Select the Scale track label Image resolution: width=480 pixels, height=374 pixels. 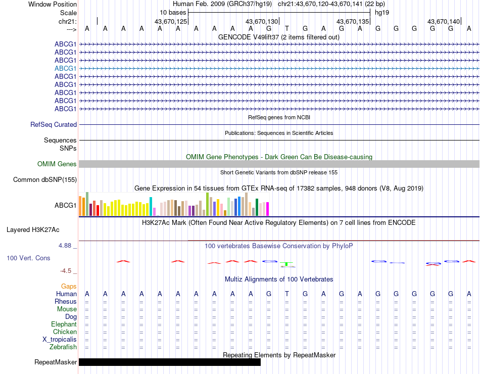(x=68, y=13)
